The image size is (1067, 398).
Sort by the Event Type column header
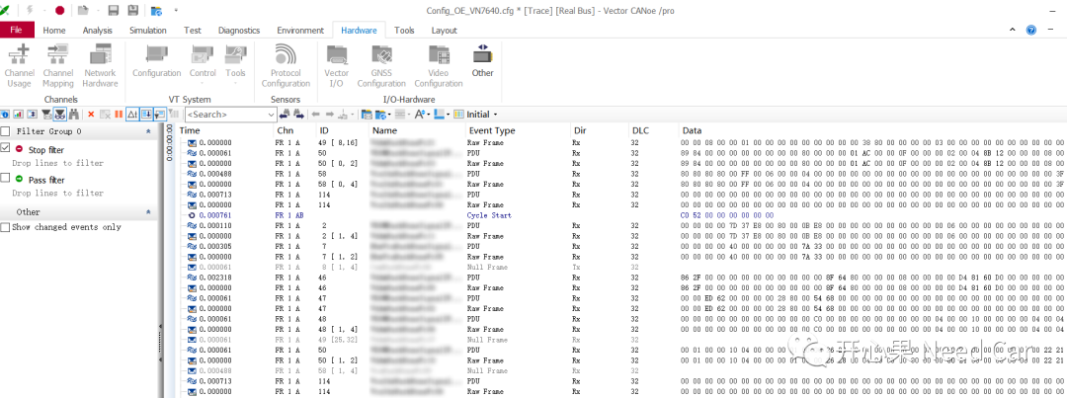coord(491,130)
